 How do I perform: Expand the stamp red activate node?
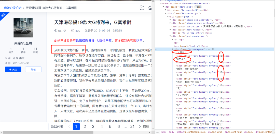click(170, 20)
